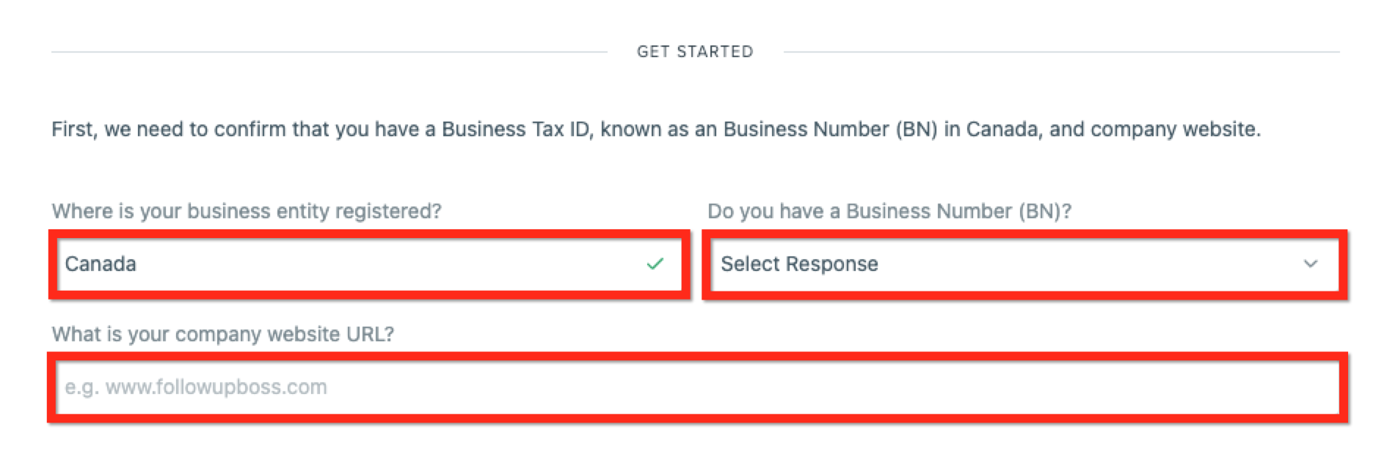Click the 'Where is your business entity registered?' label
This screenshot has height=457, width=1387.
(x=247, y=211)
